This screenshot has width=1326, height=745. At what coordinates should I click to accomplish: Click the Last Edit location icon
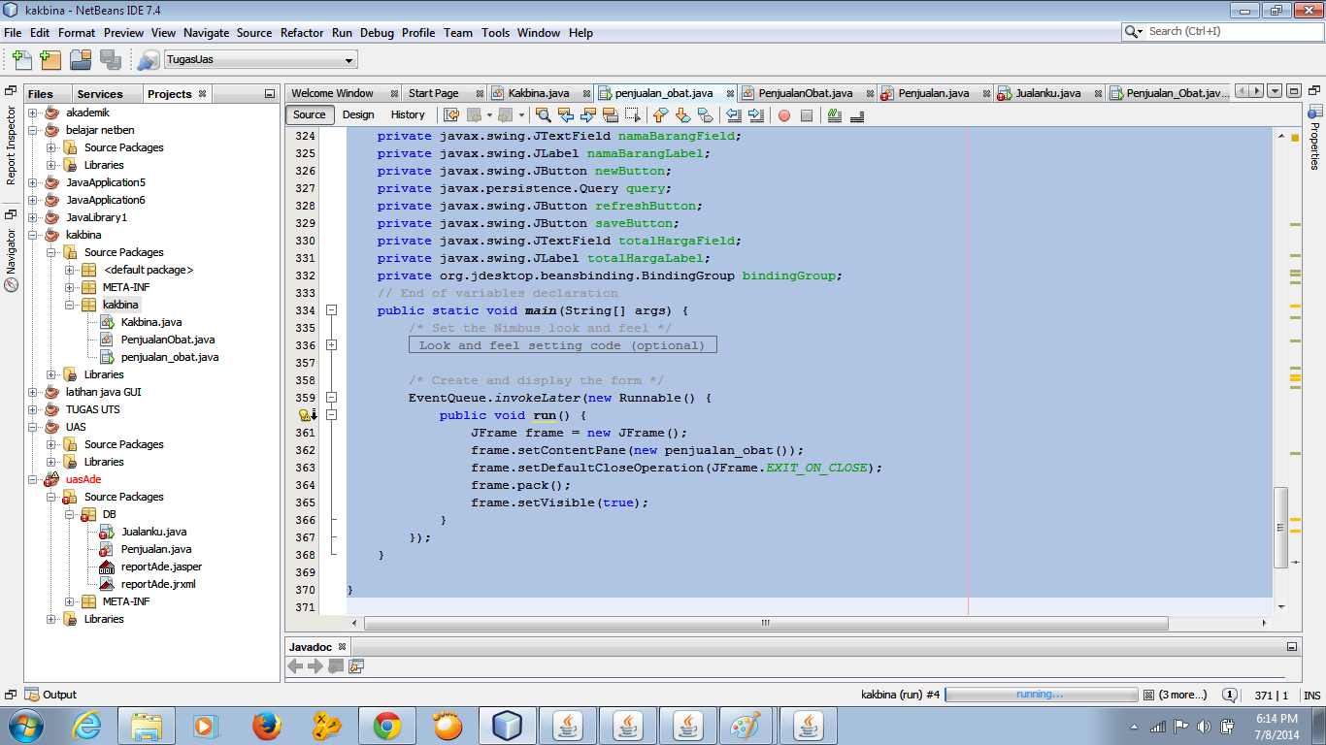(x=452, y=115)
